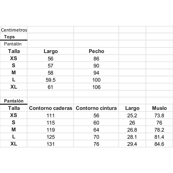Click the Pecho value 94 cell
The height and width of the screenshot is (173, 173).
(x=96, y=73)
